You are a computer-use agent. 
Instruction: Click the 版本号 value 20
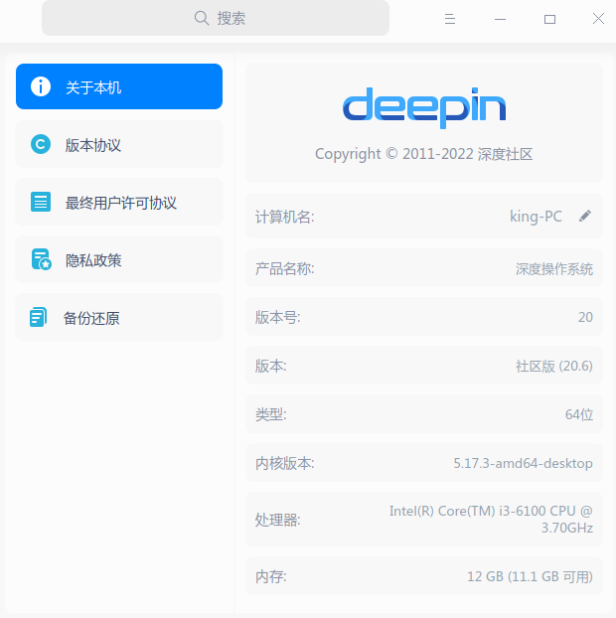point(585,317)
